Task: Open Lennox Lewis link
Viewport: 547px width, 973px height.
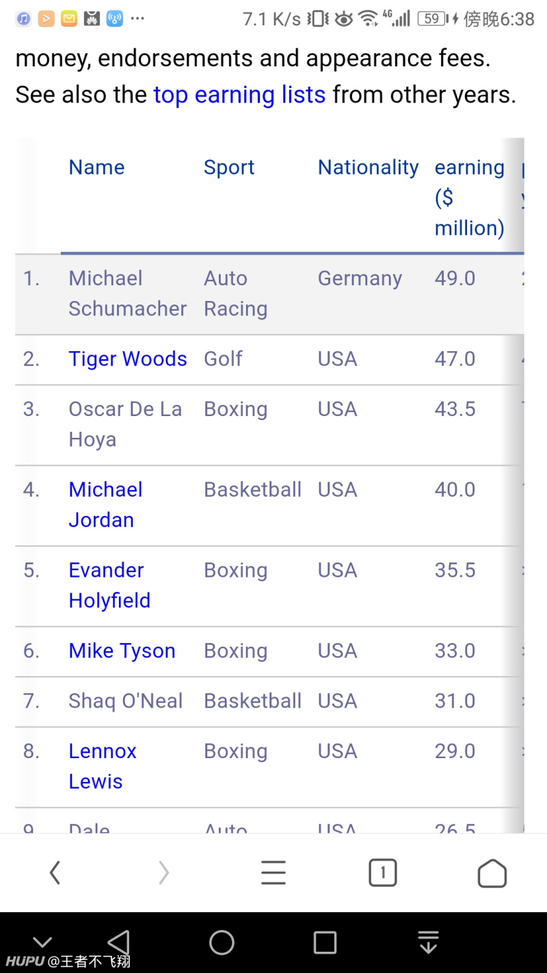Action: pyautogui.click(x=103, y=766)
